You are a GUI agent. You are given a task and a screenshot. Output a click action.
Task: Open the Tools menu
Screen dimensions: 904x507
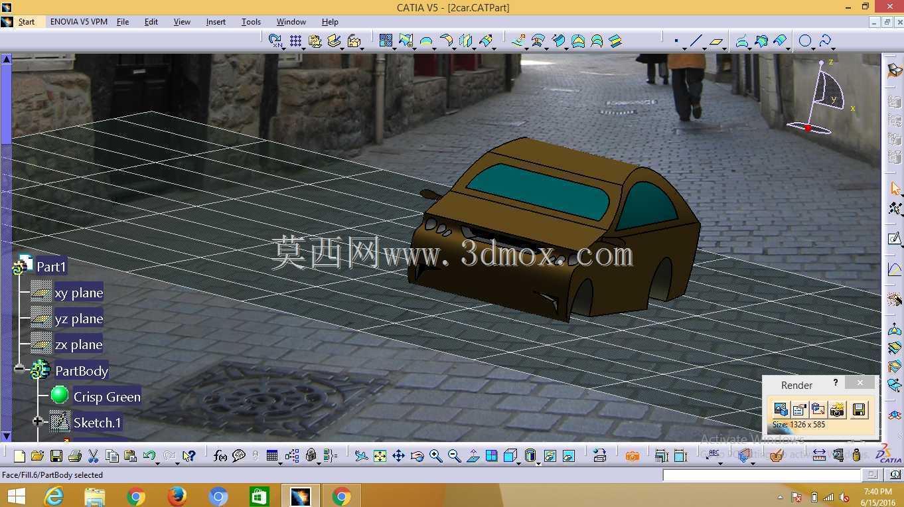click(x=251, y=22)
